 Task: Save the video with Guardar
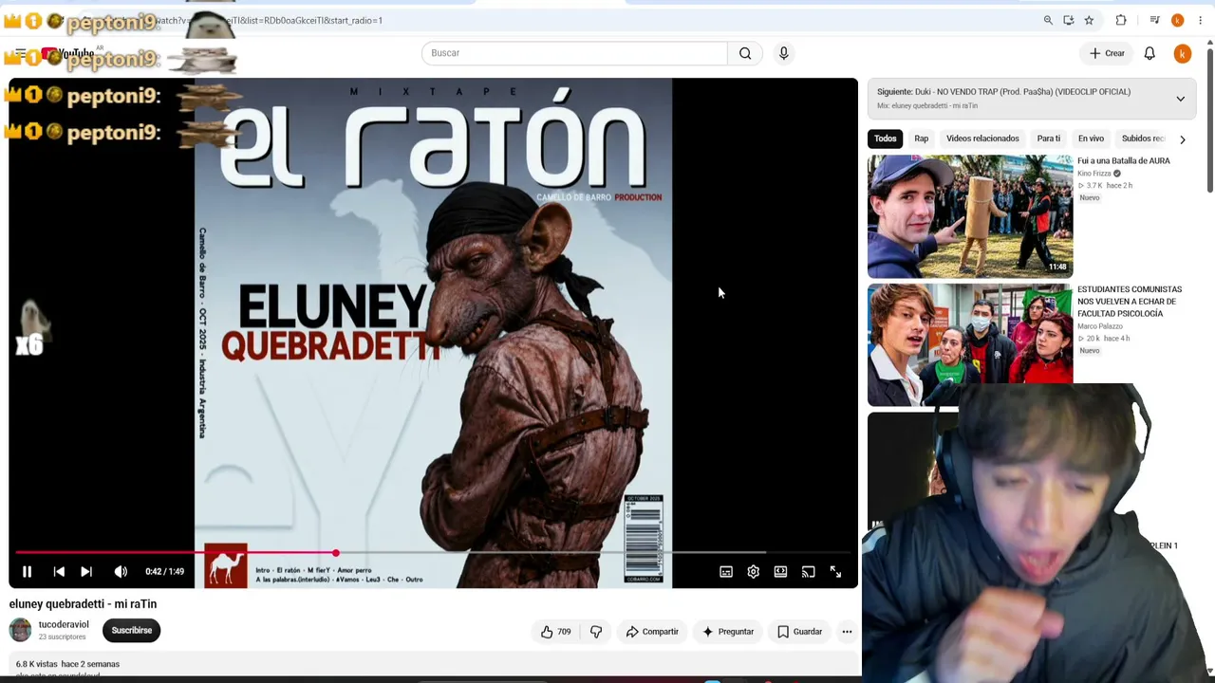pos(799,632)
